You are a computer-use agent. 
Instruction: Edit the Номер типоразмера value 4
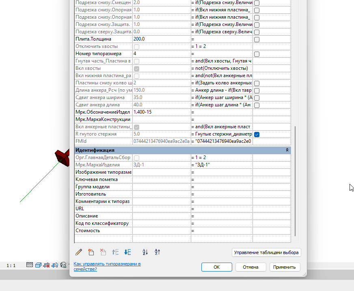(162, 54)
